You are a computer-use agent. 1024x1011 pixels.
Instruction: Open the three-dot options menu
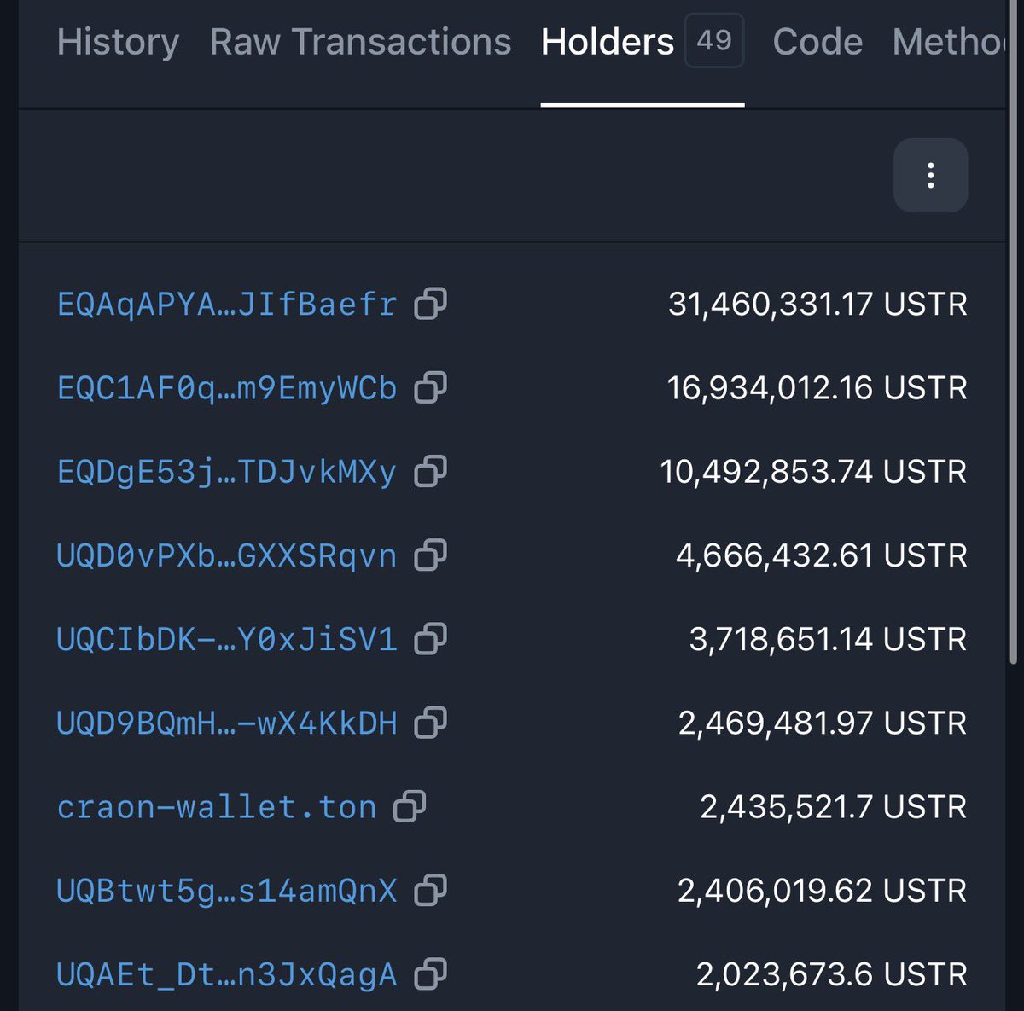click(x=930, y=176)
